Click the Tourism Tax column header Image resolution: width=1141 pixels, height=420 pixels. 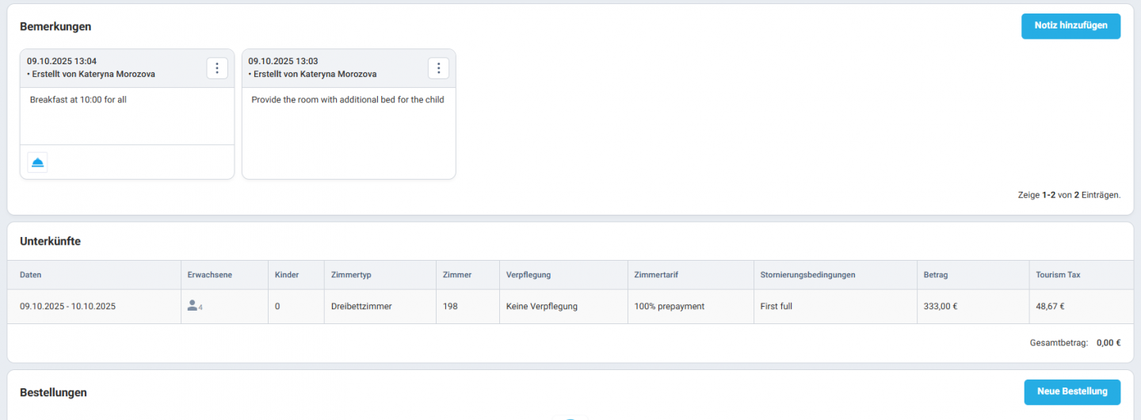pyautogui.click(x=1058, y=275)
